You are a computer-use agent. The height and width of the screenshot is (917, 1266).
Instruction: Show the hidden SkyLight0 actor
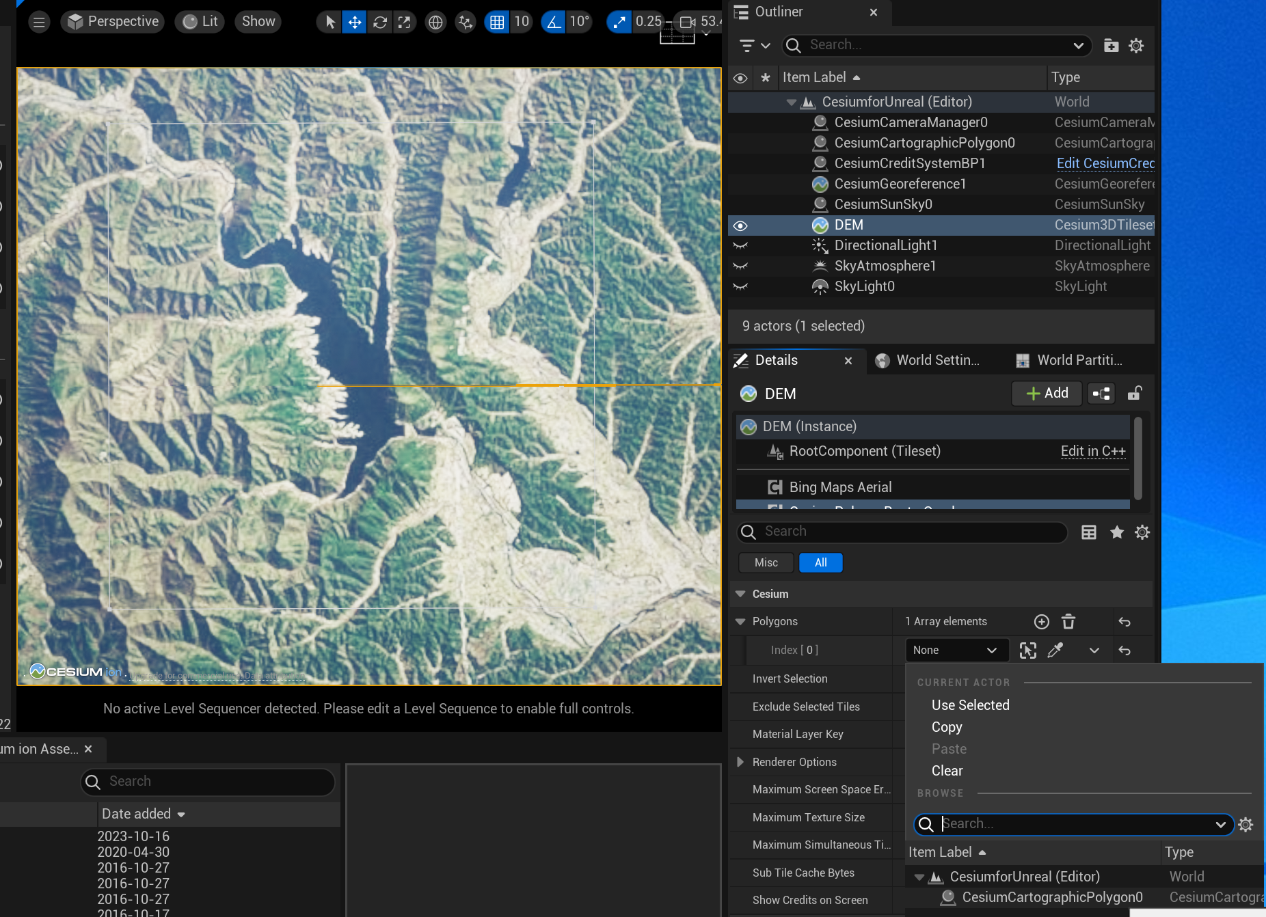coord(740,287)
